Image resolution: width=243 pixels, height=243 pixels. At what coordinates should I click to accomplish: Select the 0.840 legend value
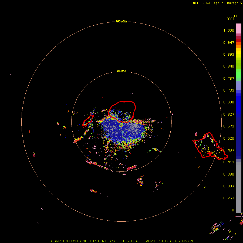(x=229, y=66)
